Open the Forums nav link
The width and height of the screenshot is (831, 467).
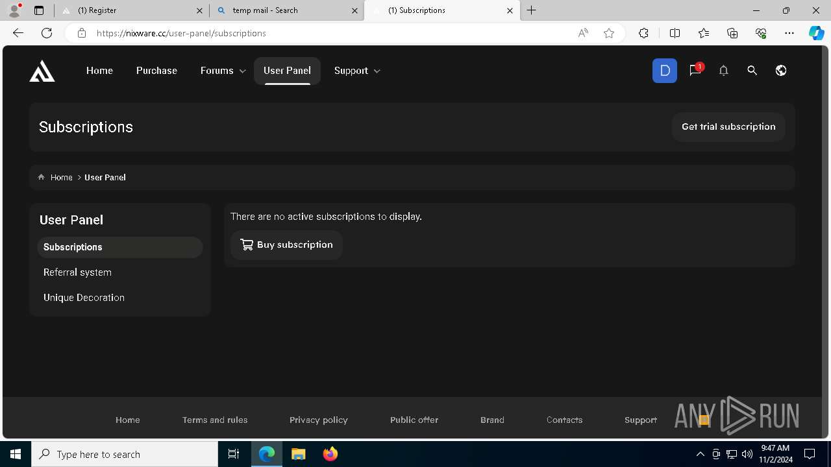point(217,71)
